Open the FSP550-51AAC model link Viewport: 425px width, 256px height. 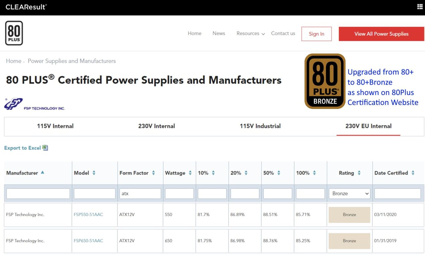click(x=88, y=214)
